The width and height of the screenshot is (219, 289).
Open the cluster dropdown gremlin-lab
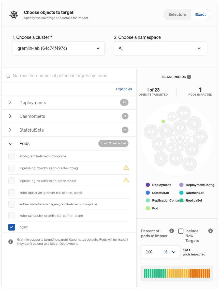pos(59,48)
